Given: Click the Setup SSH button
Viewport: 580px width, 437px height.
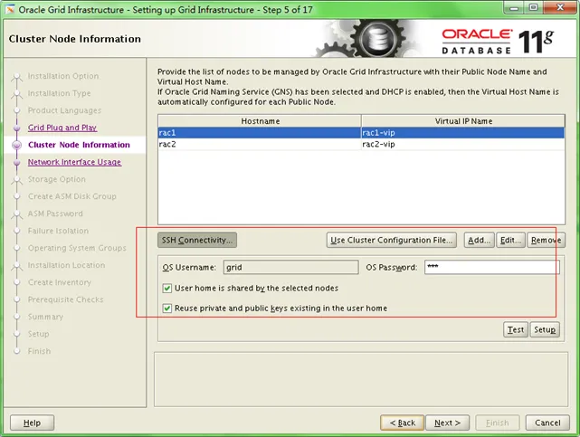Looking at the screenshot, I should coord(545,329).
